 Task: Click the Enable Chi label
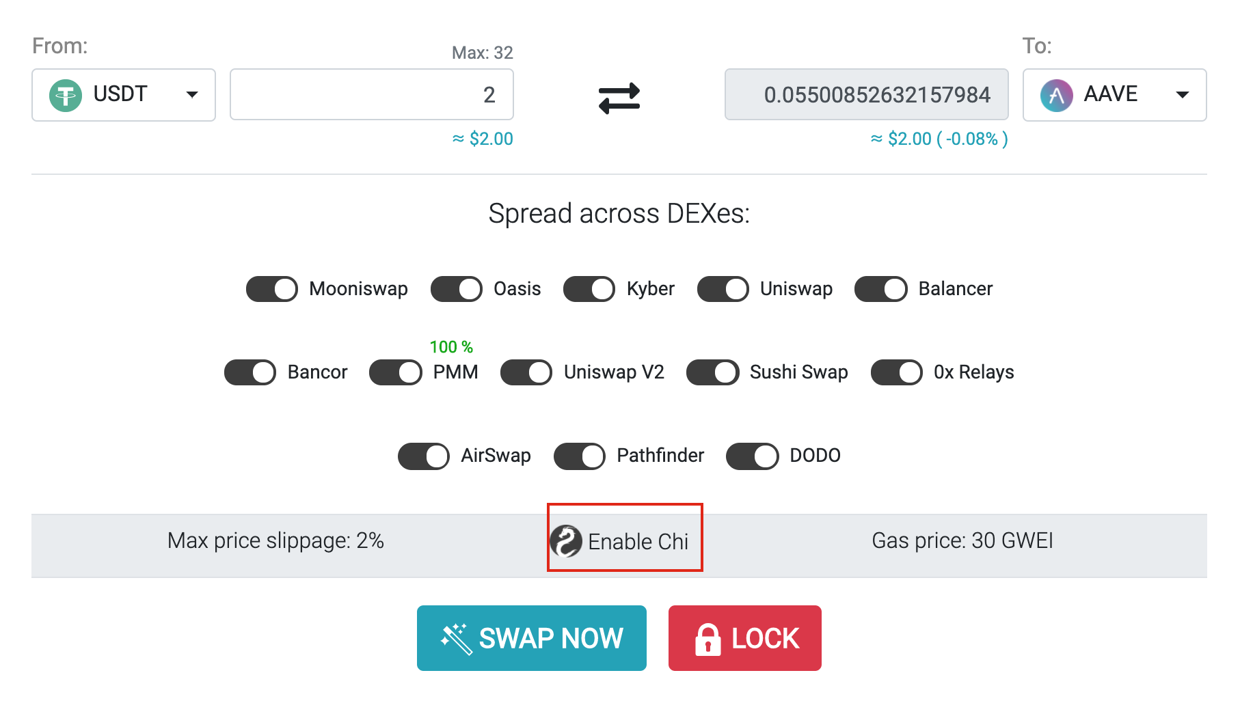coord(638,541)
